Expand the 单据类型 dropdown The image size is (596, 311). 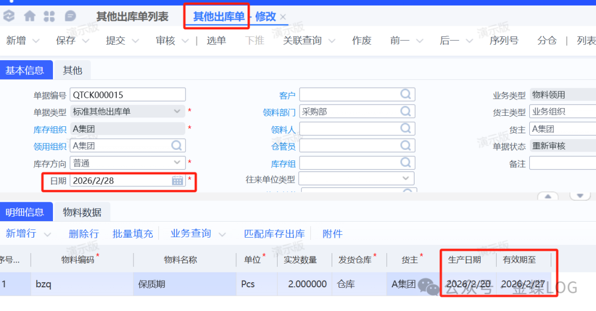point(177,111)
